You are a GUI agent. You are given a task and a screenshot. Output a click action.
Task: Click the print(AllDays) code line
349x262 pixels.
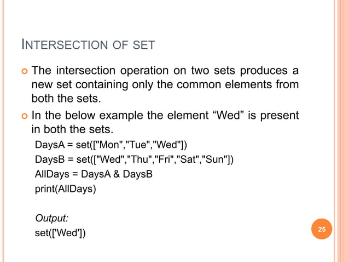(x=66, y=189)
